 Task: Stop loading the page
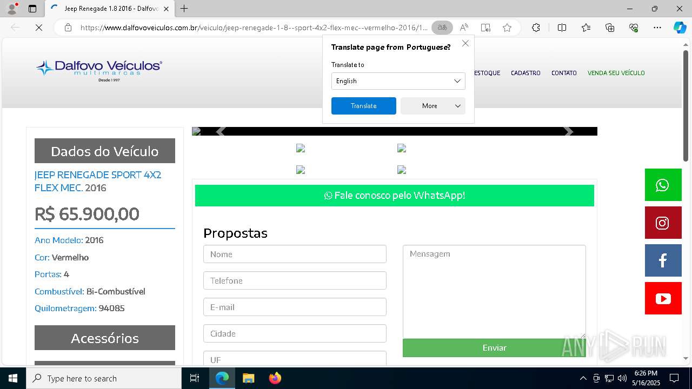pyautogui.click(x=39, y=28)
